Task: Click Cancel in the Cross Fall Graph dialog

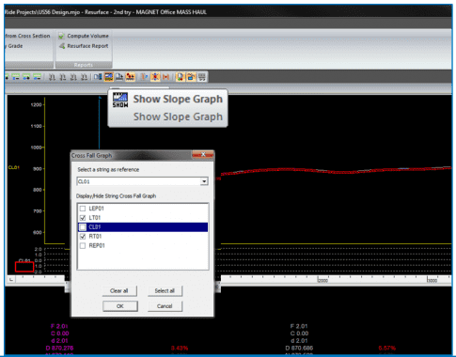Action: (x=165, y=306)
